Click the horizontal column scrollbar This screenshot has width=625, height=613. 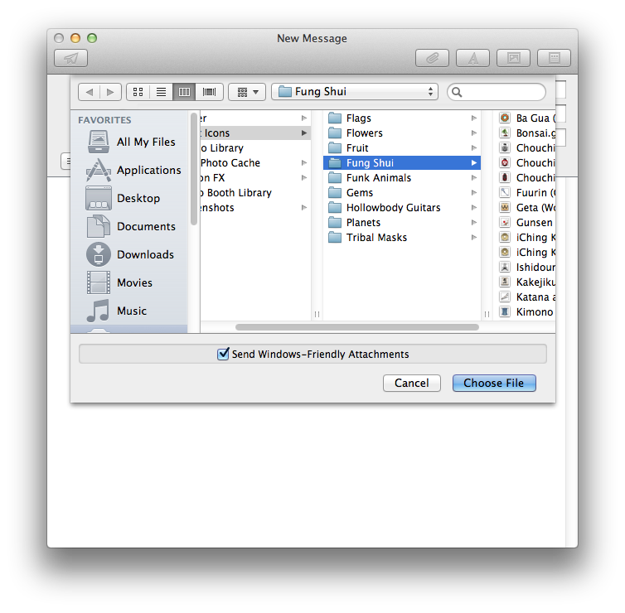(357, 327)
